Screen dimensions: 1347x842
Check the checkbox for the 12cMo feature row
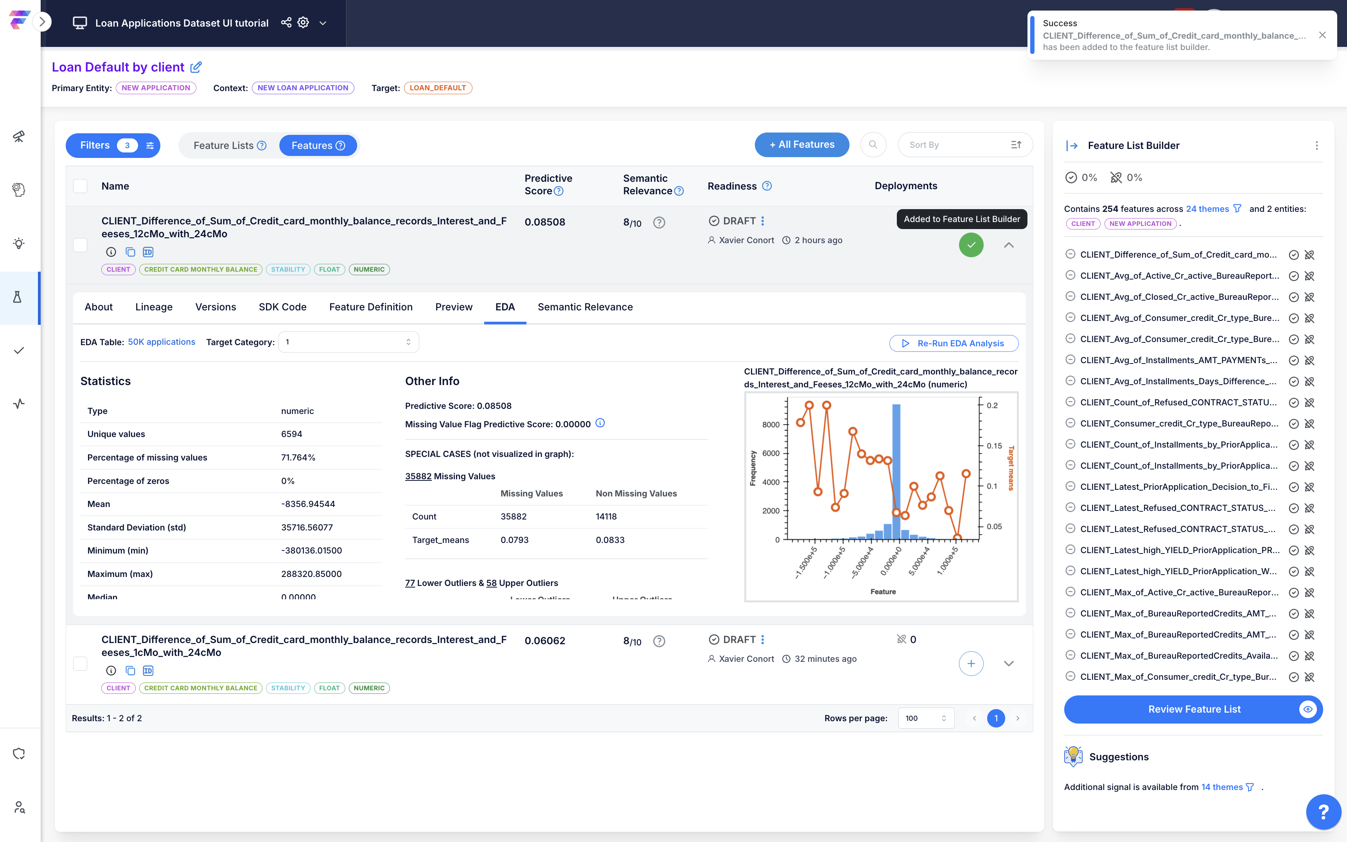(80, 245)
